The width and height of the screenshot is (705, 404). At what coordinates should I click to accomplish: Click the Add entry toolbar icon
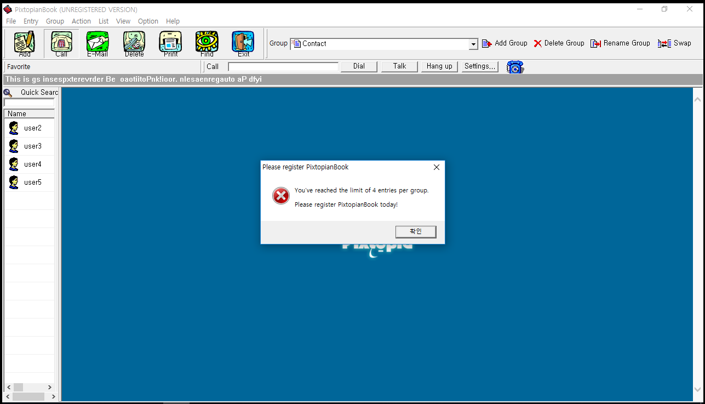point(25,44)
